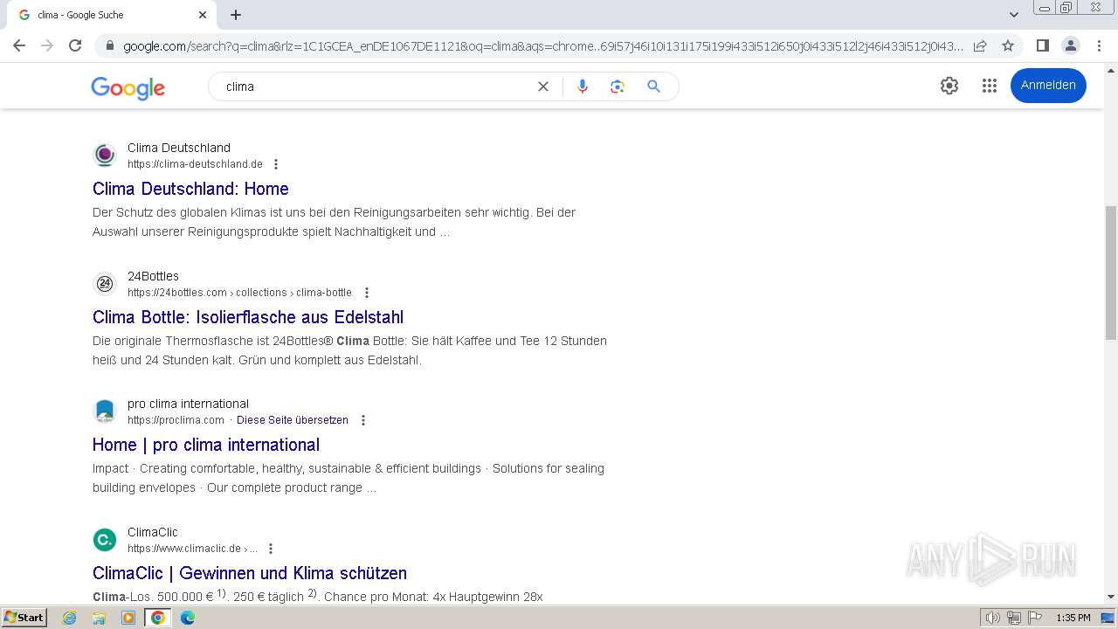The image size is (1118, 629).
Task: Open more options for 24Bottles result
Action: click(367, 293)
